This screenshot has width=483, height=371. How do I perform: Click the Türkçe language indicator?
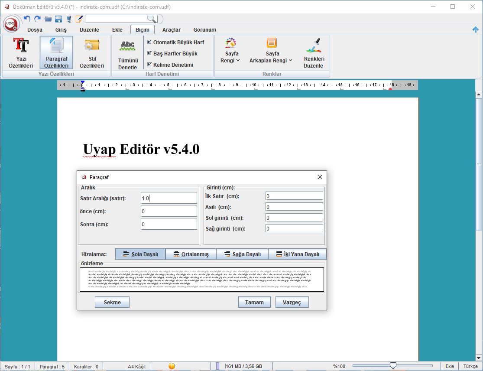coord(470,366)
